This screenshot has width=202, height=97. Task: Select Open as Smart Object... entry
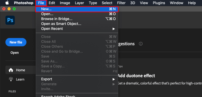(77, 24)
